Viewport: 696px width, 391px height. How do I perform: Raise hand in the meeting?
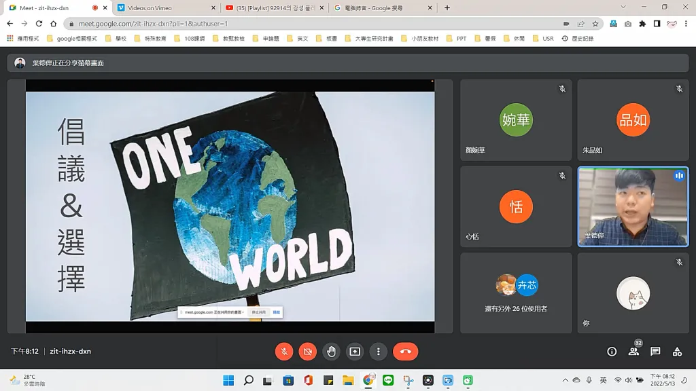coord(331,352)
